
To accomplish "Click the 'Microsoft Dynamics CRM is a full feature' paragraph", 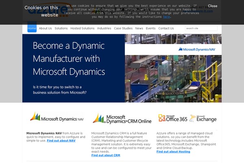I will pos(121,142).
